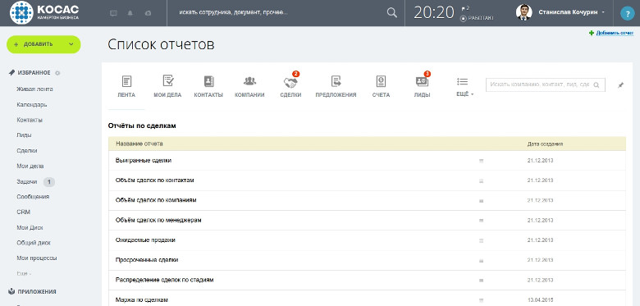Open Мои дела in left sidebar
640x306 pixels.
point(30,166)
